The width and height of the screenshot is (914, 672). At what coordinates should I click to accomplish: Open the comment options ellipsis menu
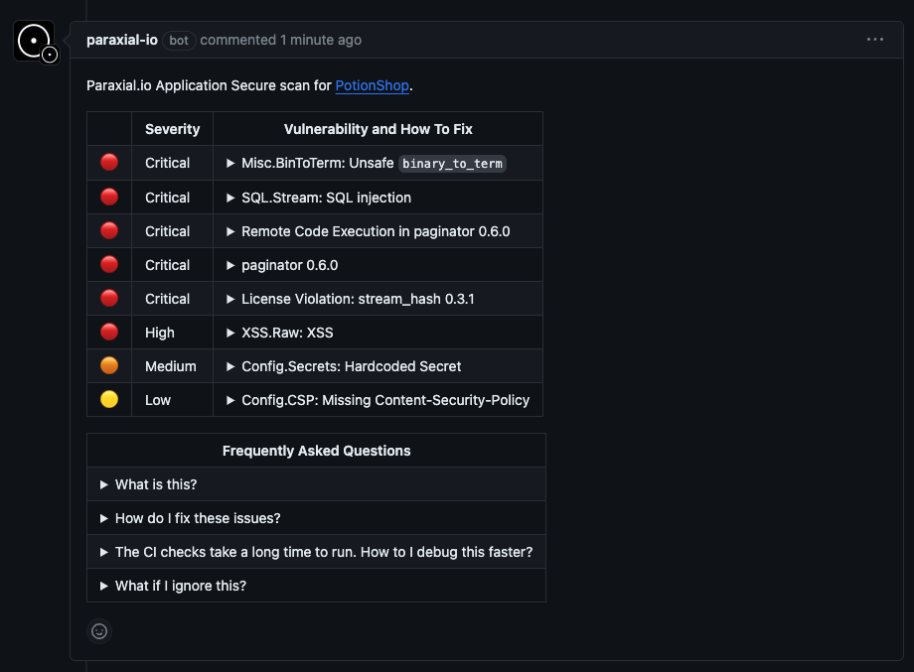tap(874, 40)
